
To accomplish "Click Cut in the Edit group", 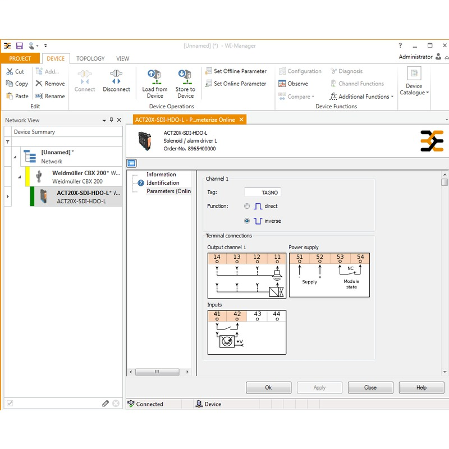I will point(15,71).
